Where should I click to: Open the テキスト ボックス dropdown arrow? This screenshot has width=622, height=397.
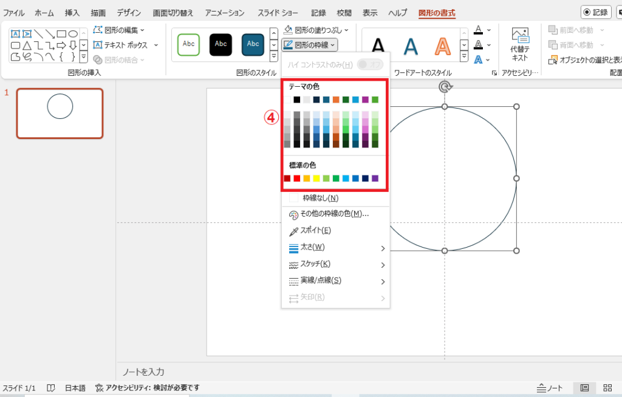156,45
